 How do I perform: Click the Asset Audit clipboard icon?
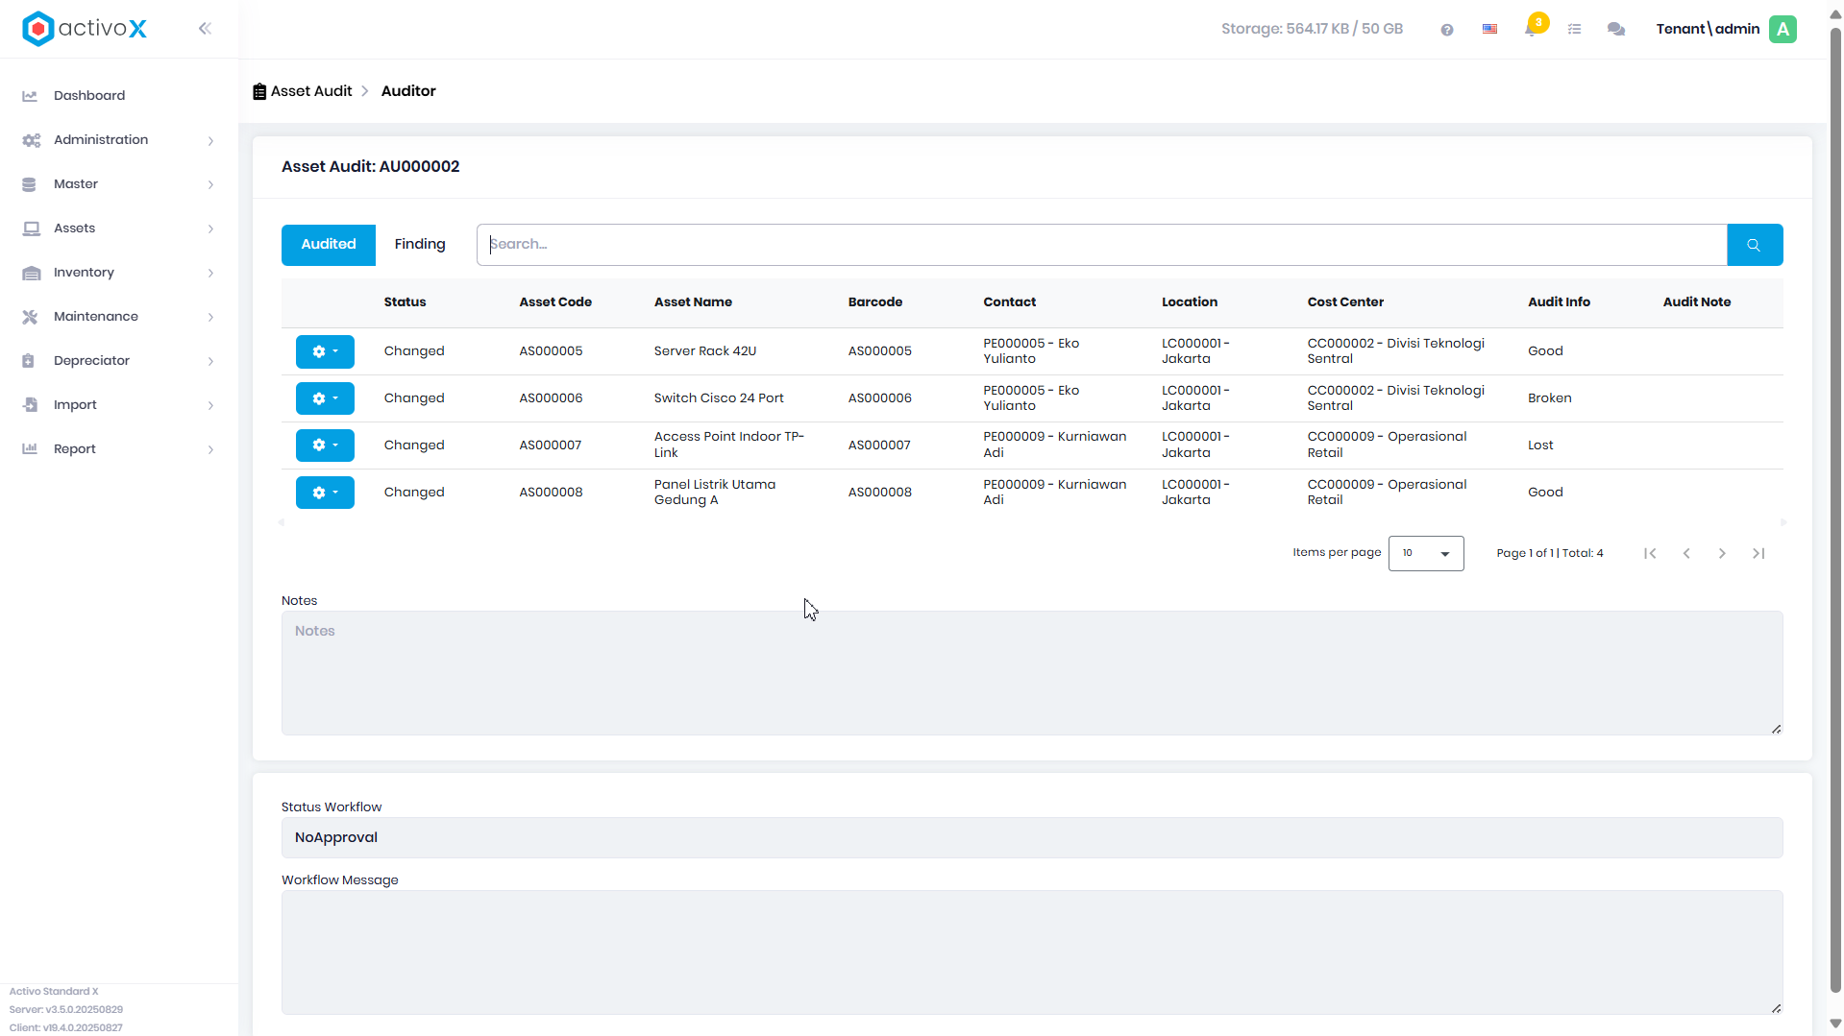click(x=259, y=91)
